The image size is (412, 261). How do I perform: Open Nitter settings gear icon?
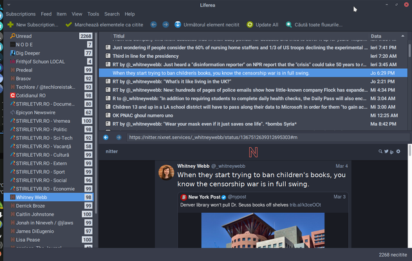tap(398, 151)
